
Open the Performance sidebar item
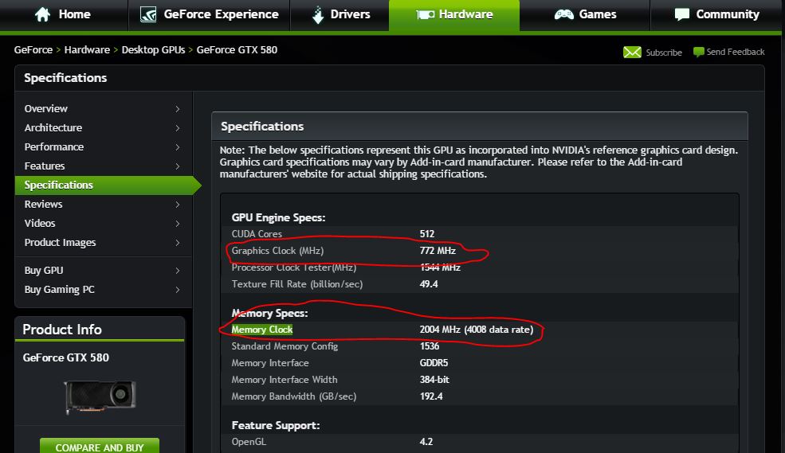click(54, 147)
